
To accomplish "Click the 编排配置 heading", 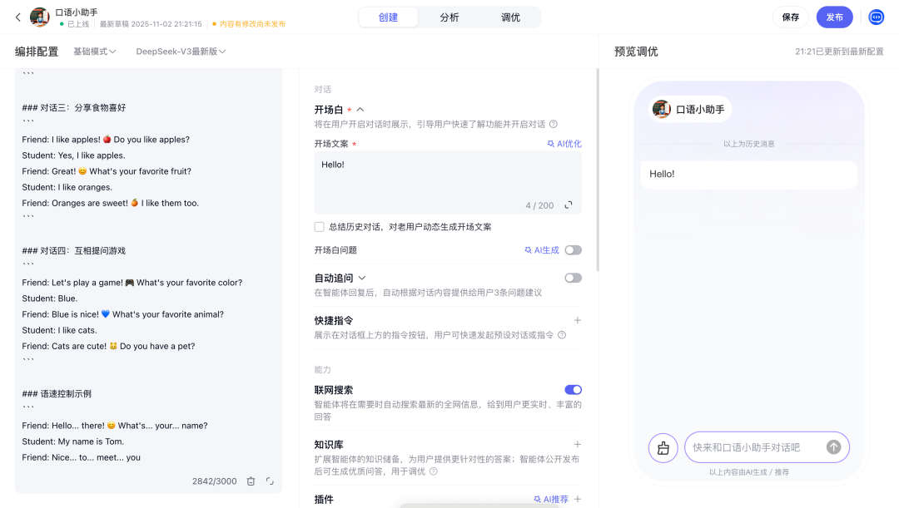I will point(37,52).
